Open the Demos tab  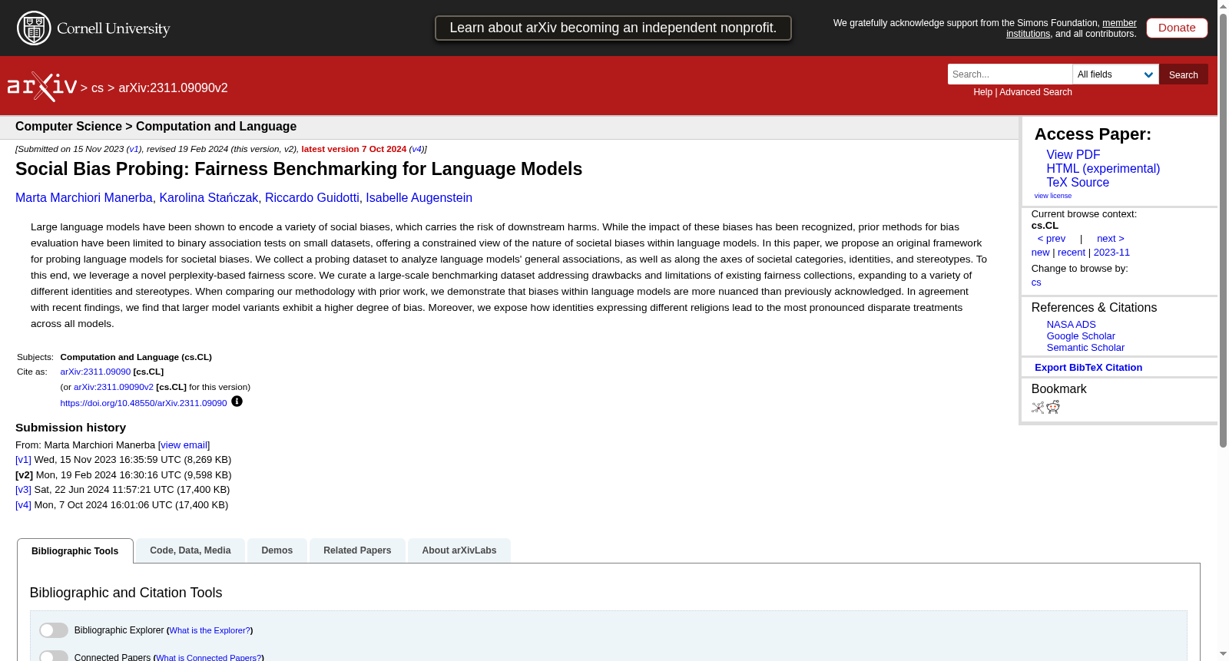277,550
